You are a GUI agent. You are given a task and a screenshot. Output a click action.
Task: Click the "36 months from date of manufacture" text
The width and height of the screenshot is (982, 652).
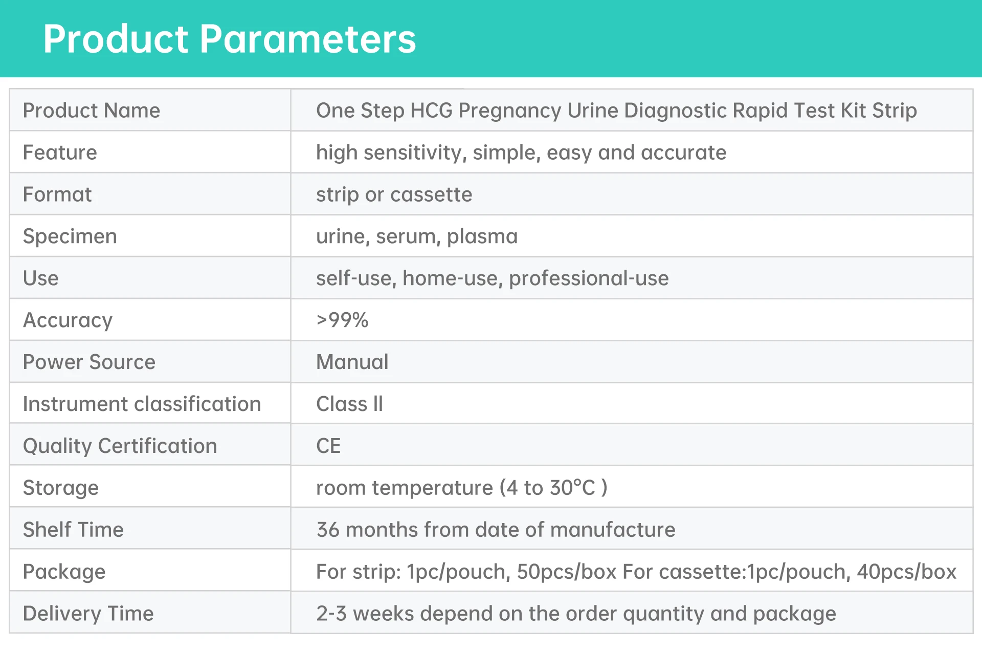tap(496, 530)
